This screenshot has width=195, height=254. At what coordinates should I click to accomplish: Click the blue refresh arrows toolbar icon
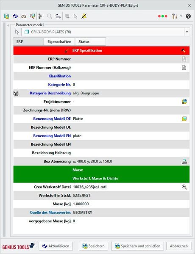pos(15,16)
